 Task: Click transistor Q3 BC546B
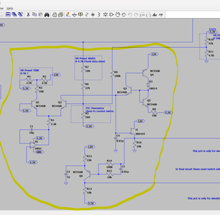click(128, 90)
